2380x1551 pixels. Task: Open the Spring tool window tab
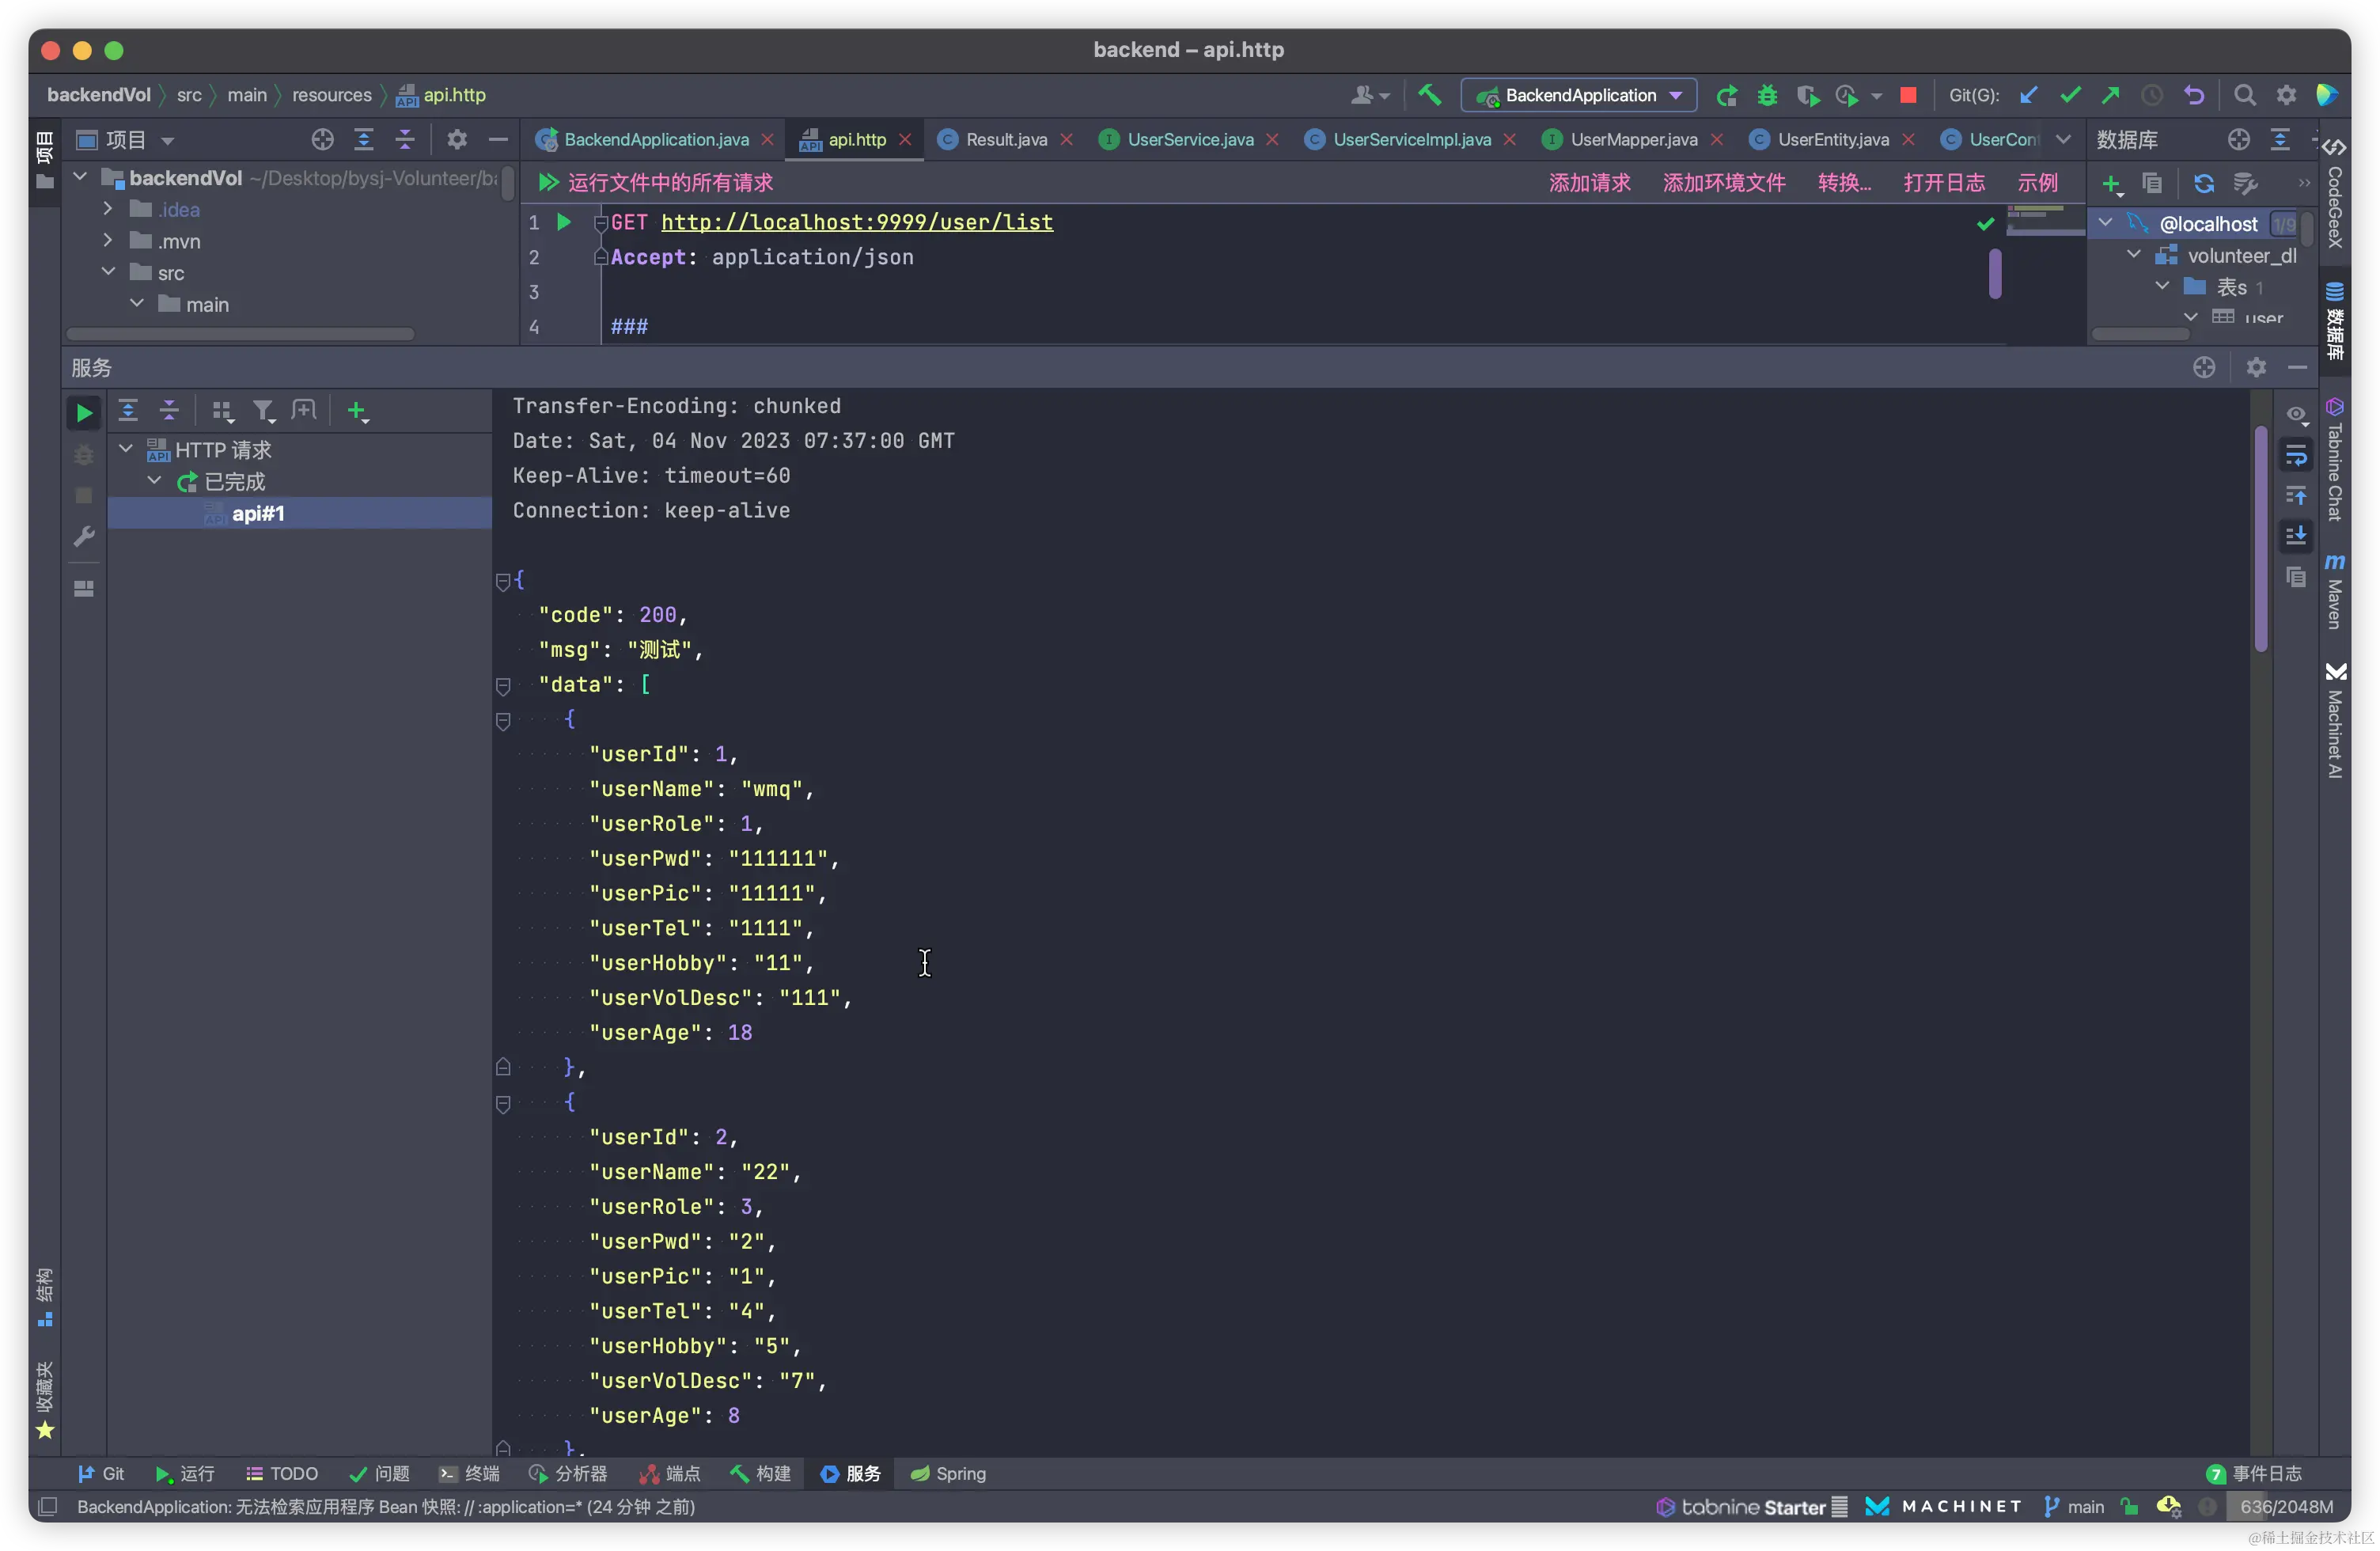(948, 1473)
